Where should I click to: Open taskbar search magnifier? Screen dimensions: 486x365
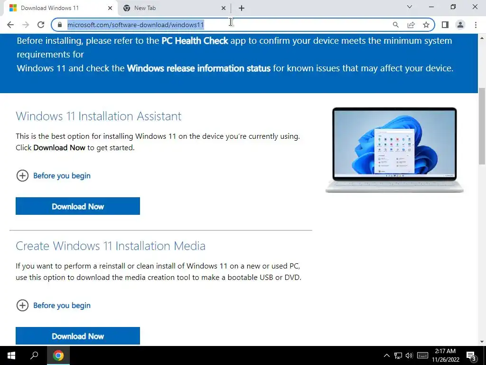34,355
